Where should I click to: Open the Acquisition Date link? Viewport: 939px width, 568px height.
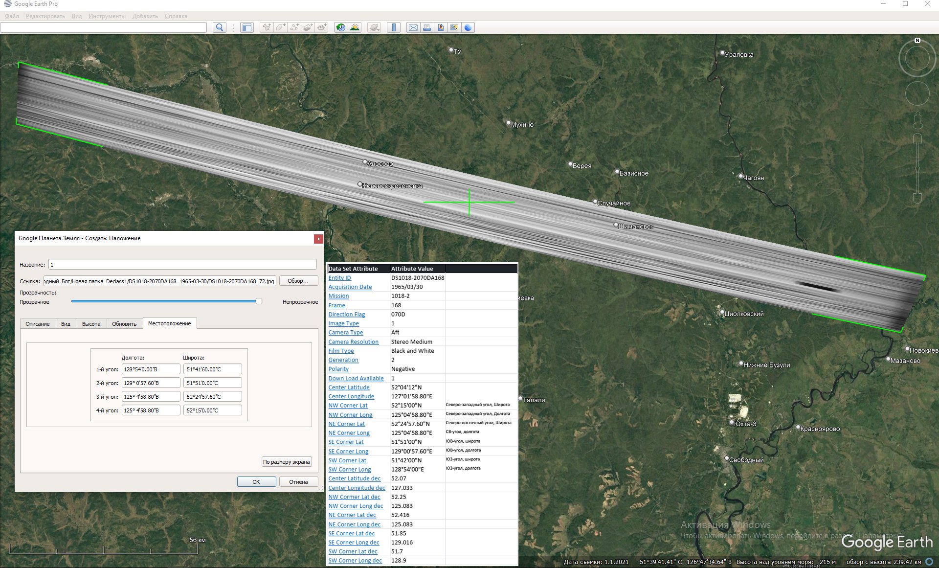350,287
